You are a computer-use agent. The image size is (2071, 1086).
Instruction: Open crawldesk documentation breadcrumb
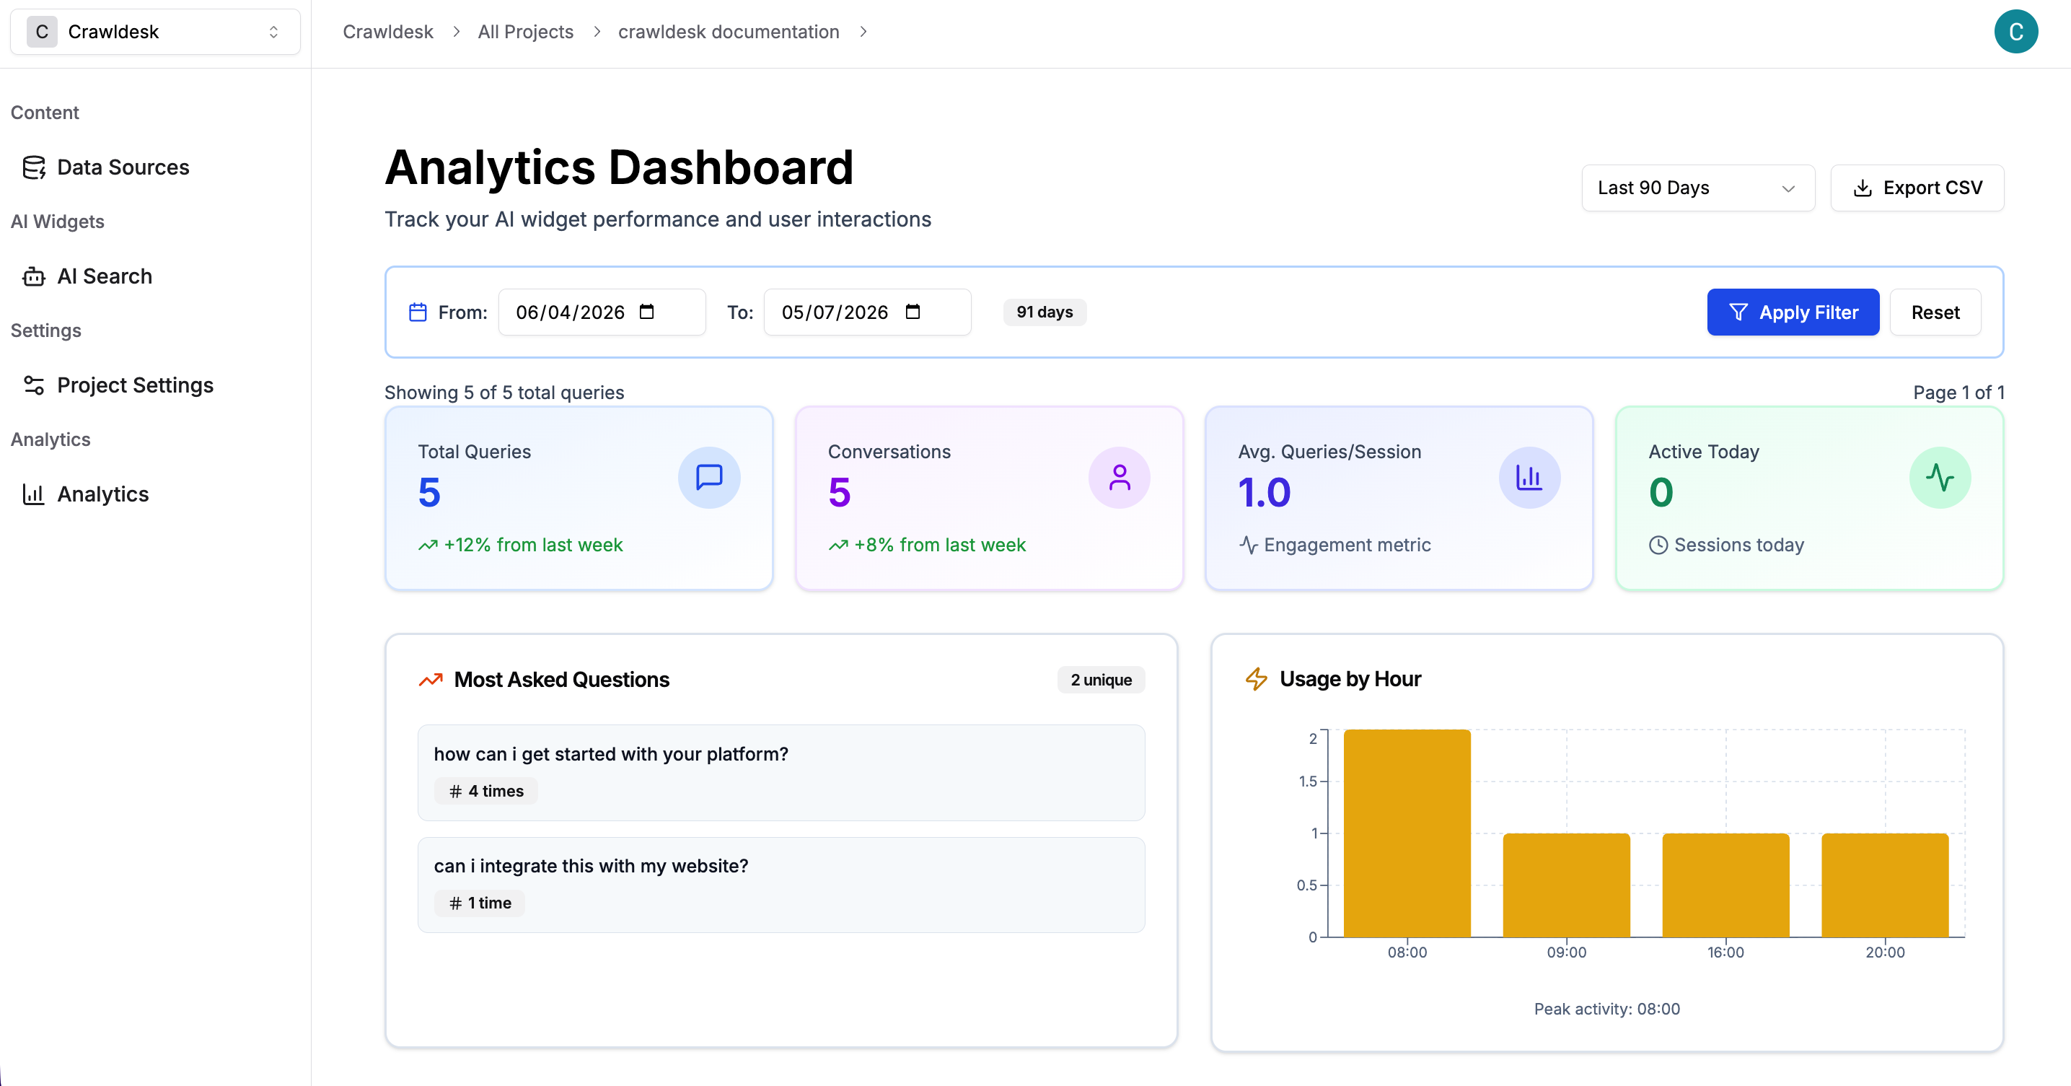tap(729, 32)
